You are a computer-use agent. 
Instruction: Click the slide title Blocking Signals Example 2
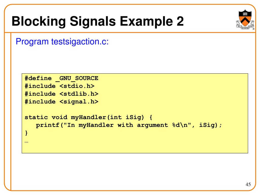[98, 21]
